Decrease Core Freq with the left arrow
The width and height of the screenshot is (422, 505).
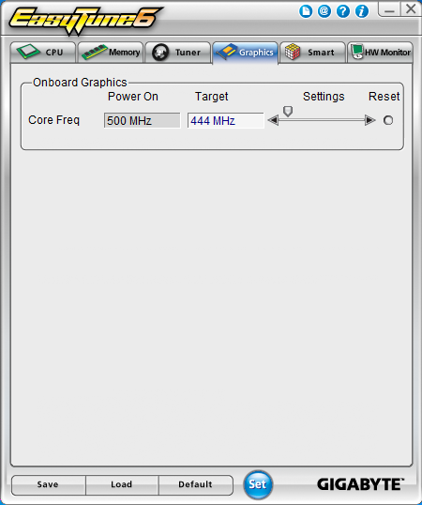[x=273, y=120]
